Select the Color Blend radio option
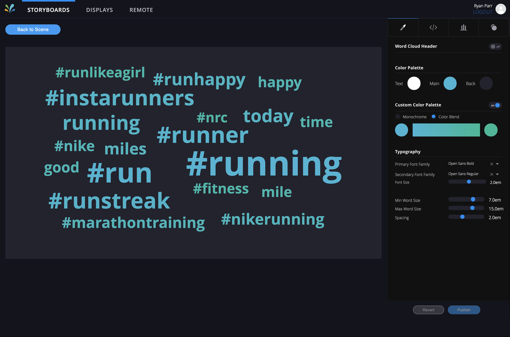The height and width of the screenshot is (337, 510). point(433,117)
